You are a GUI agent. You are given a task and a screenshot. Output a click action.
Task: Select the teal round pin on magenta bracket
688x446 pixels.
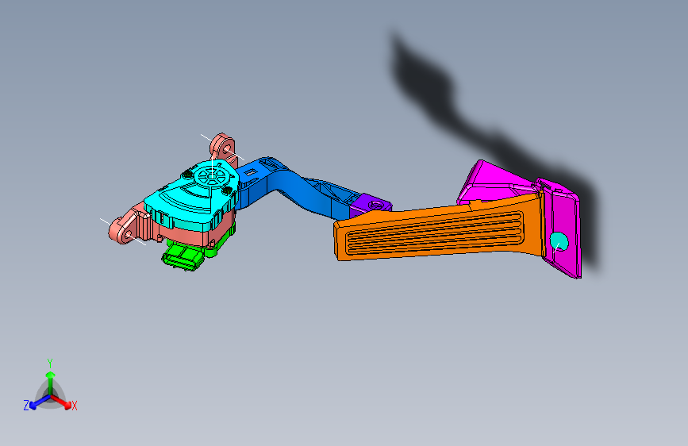559,241
